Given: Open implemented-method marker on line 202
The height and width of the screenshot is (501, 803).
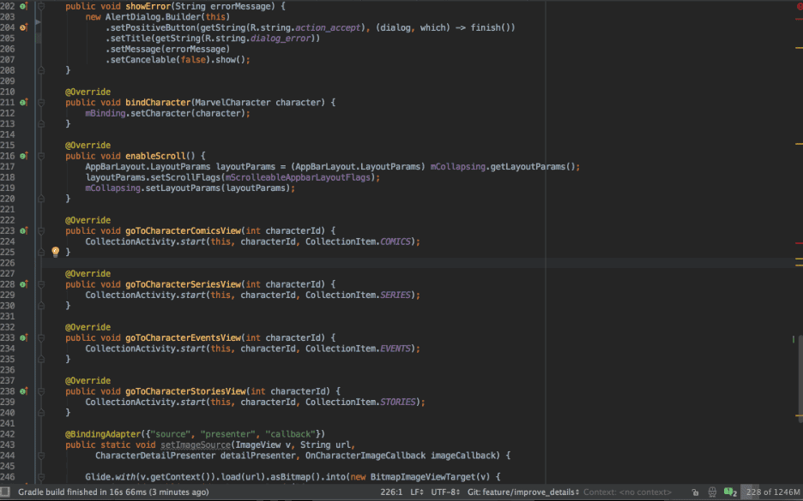Looking at the screenshot, I should click(23, 6).
